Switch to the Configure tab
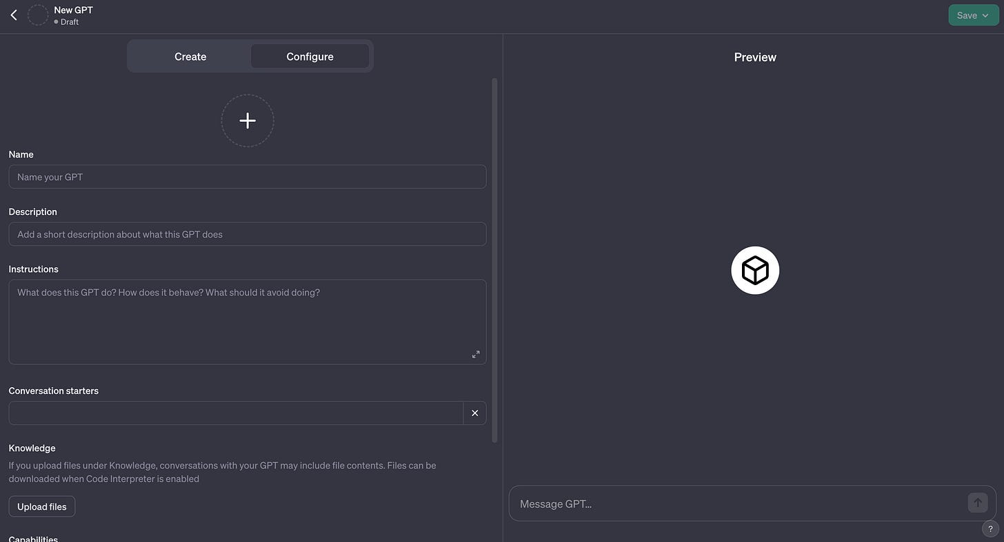 [310, 56]
